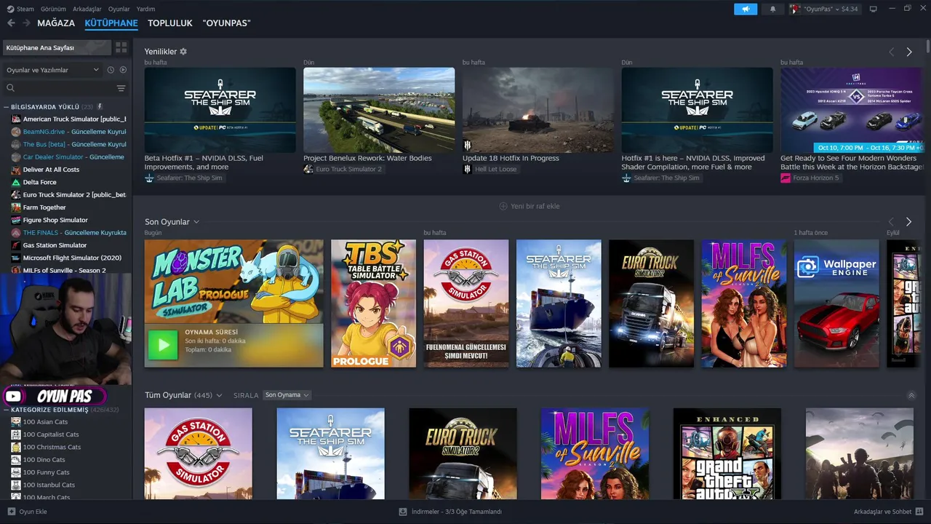Open the Arkadaşlar menu
Viewport: 931px width, 524px height.
click(87, 9)
